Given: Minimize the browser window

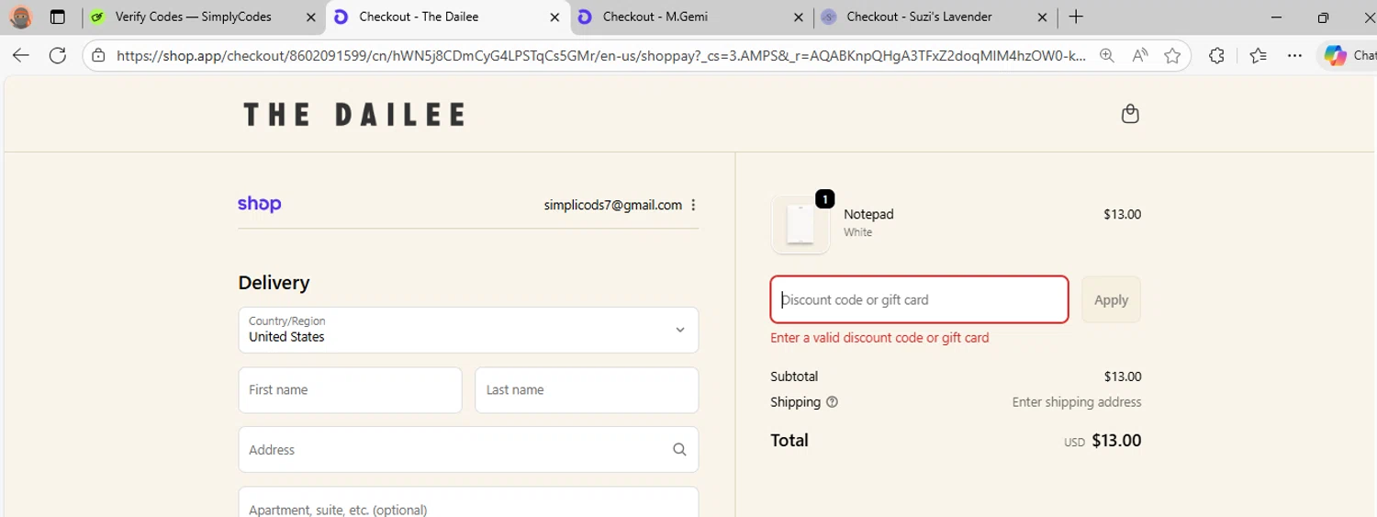Looking at the screenshot, I should coord(1276,17).
